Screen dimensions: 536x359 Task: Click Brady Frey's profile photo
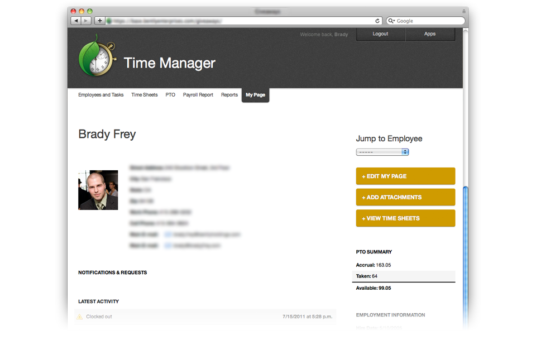click(98, 190)
